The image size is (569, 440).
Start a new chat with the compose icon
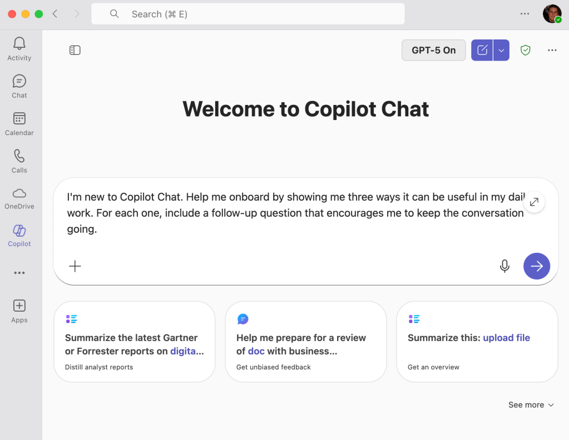[x=482, y=50]
